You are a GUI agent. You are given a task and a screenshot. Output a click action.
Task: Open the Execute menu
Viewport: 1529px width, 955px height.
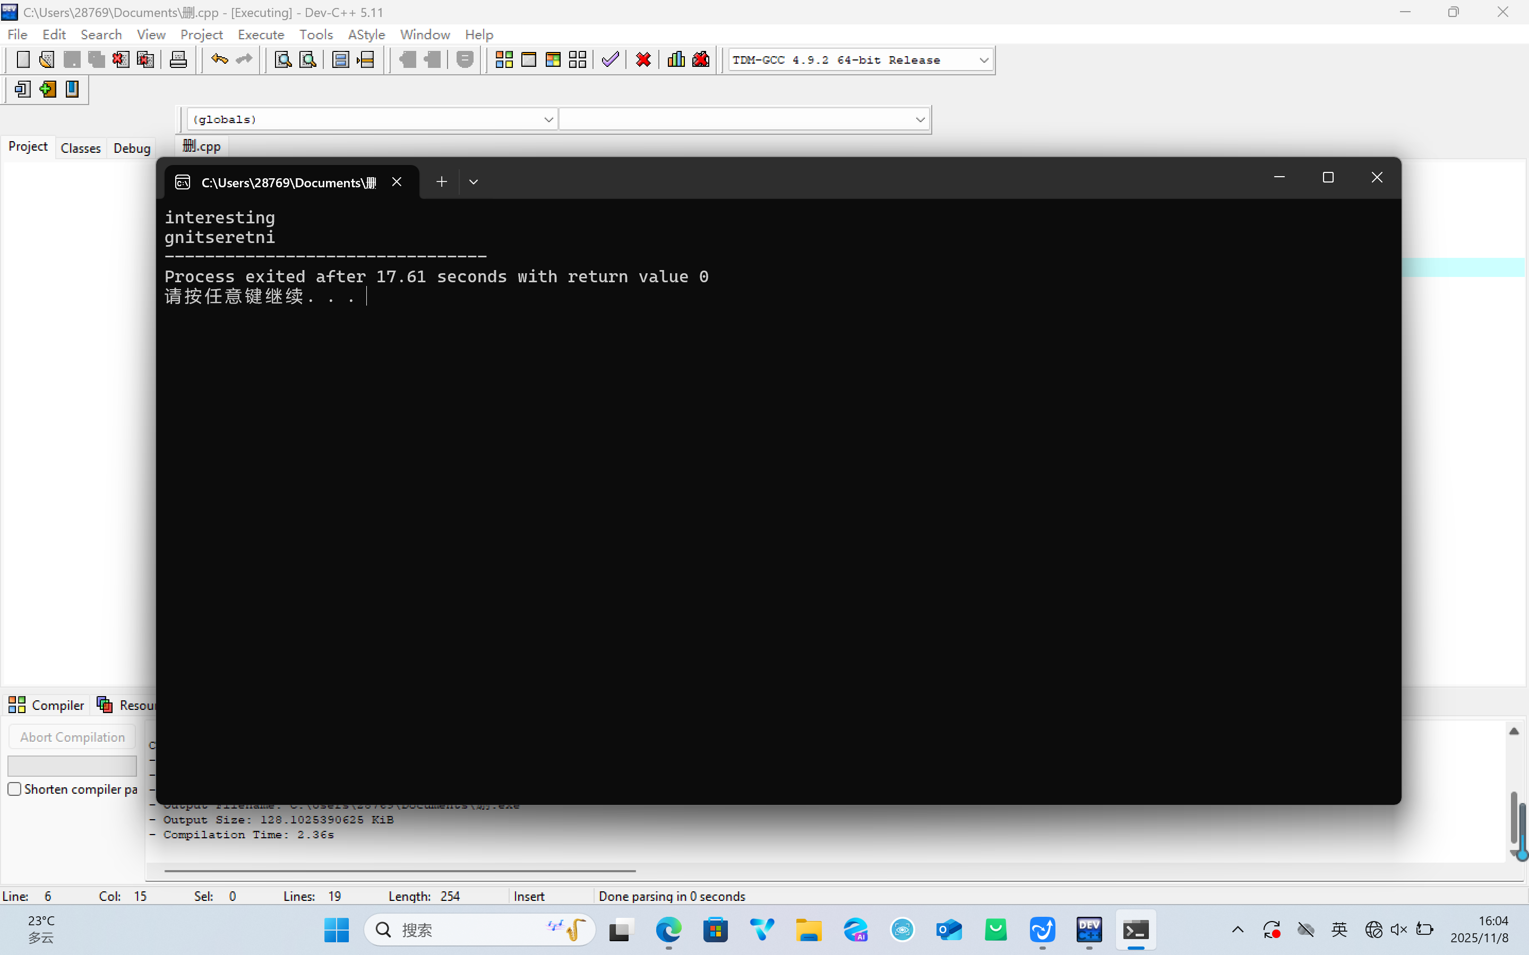260,34
